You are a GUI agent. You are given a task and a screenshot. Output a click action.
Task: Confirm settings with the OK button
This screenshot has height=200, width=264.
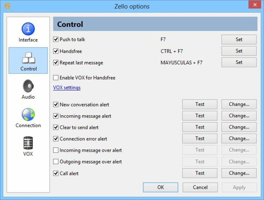pos(160,187)
